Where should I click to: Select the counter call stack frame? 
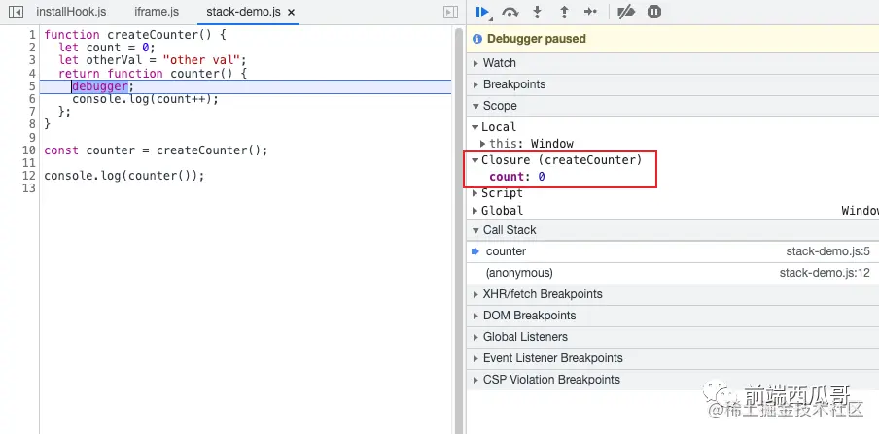672,251
